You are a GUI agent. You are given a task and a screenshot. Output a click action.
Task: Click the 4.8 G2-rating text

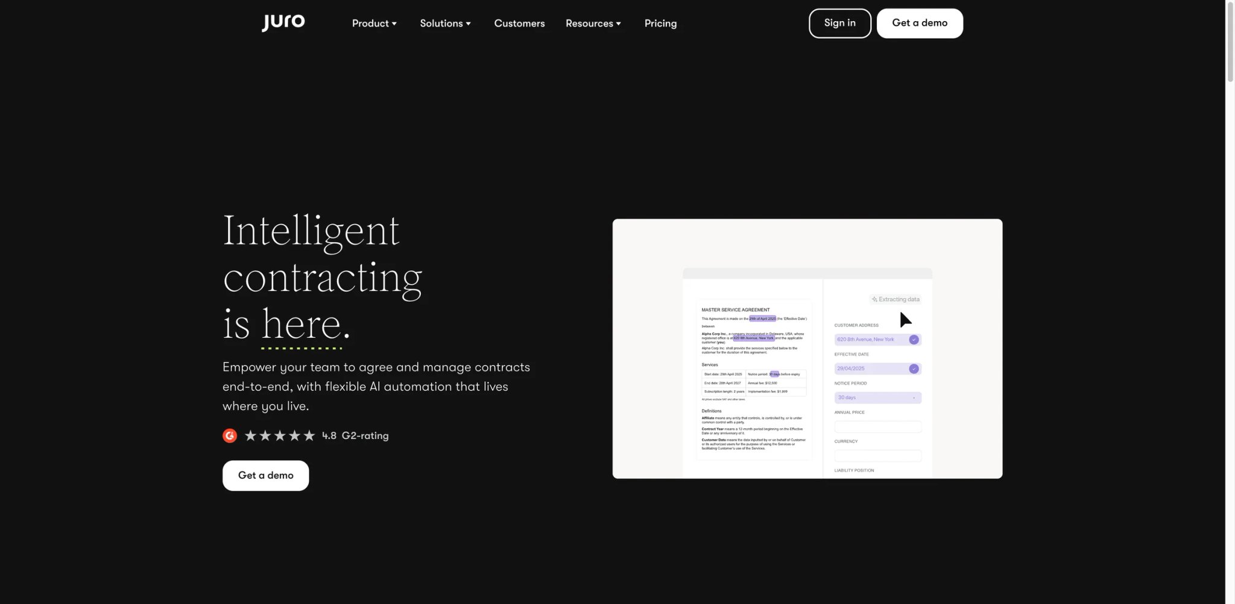click(x=355, y=435)
